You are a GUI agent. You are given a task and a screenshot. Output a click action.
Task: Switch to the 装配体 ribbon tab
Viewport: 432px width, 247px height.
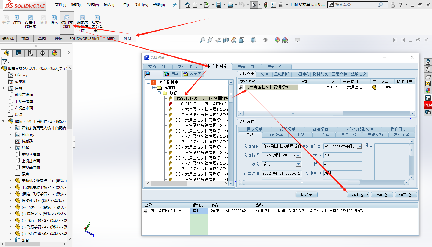coord(8,38)
